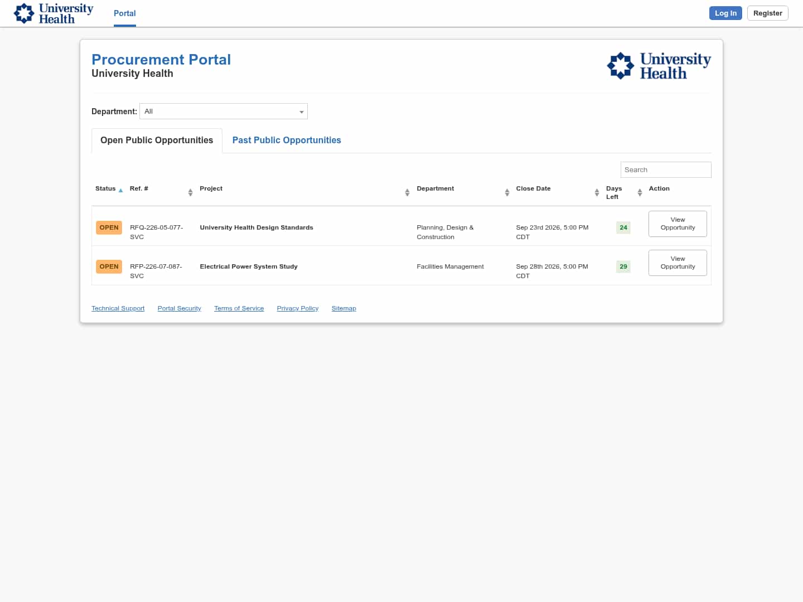This screenshot has height=602, width=803.
Task: Click the Log In button
Action: pyautogui.click(x=725, y=13)
